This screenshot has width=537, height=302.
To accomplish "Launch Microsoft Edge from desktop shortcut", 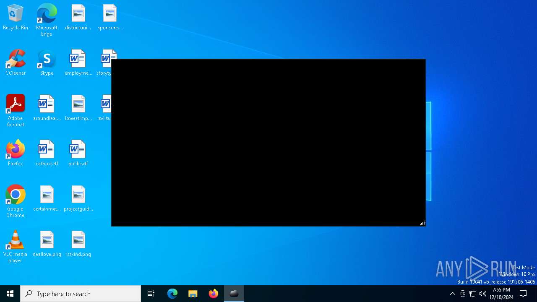I will point(47,20).
